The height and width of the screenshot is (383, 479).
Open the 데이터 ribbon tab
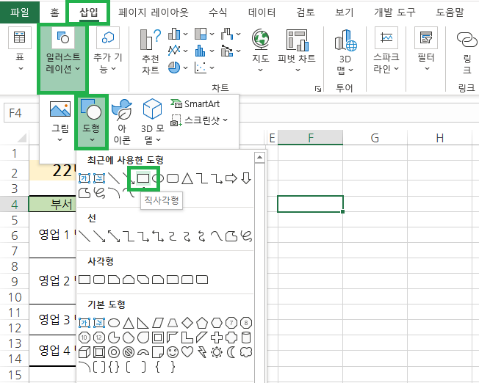click(x=262, y=12)
